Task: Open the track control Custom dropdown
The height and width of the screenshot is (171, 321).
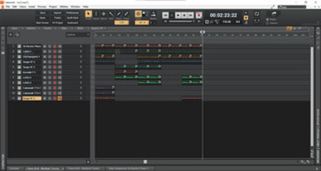Action: (x=77, y=35)
